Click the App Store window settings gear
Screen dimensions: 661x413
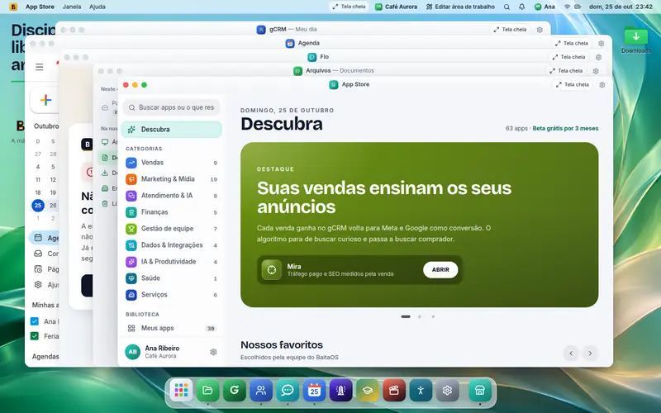coord(602,85)
